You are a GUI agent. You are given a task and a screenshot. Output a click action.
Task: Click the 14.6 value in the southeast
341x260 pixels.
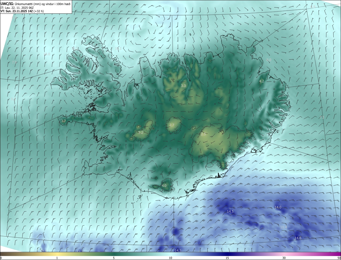click(x=298, y=238)
